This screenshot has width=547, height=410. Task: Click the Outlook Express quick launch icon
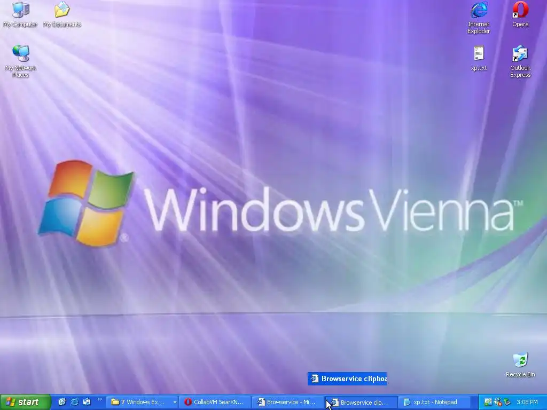(x=87, y=402)
